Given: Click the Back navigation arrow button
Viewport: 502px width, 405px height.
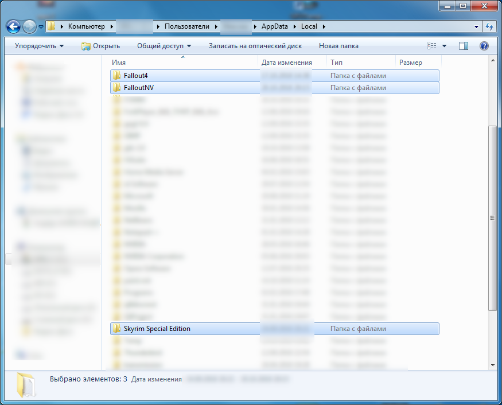Looking at the screenshot, I should [13, 26].
